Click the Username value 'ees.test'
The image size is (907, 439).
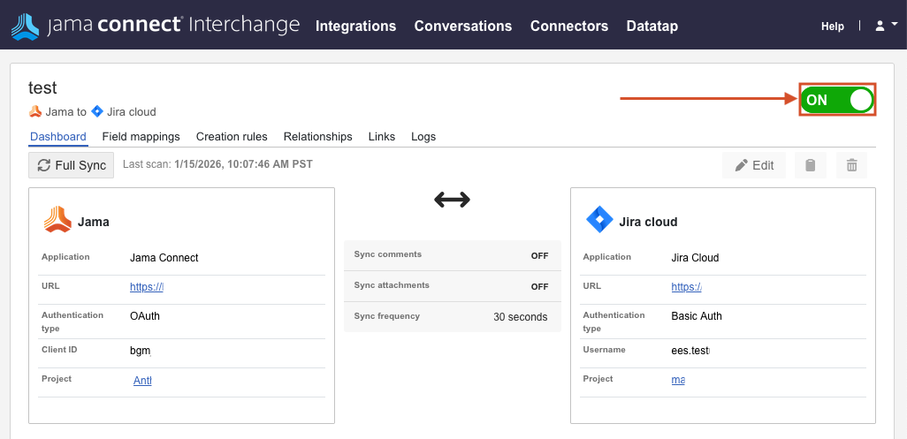[690, 350]
